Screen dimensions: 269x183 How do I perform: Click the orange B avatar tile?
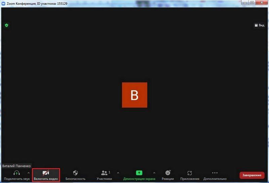134,95
